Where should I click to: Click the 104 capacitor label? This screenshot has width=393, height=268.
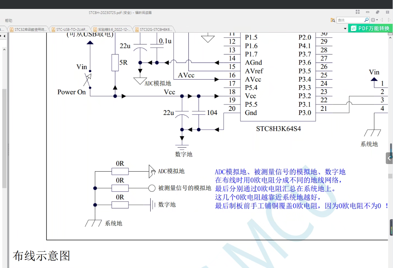coord(212,113)
